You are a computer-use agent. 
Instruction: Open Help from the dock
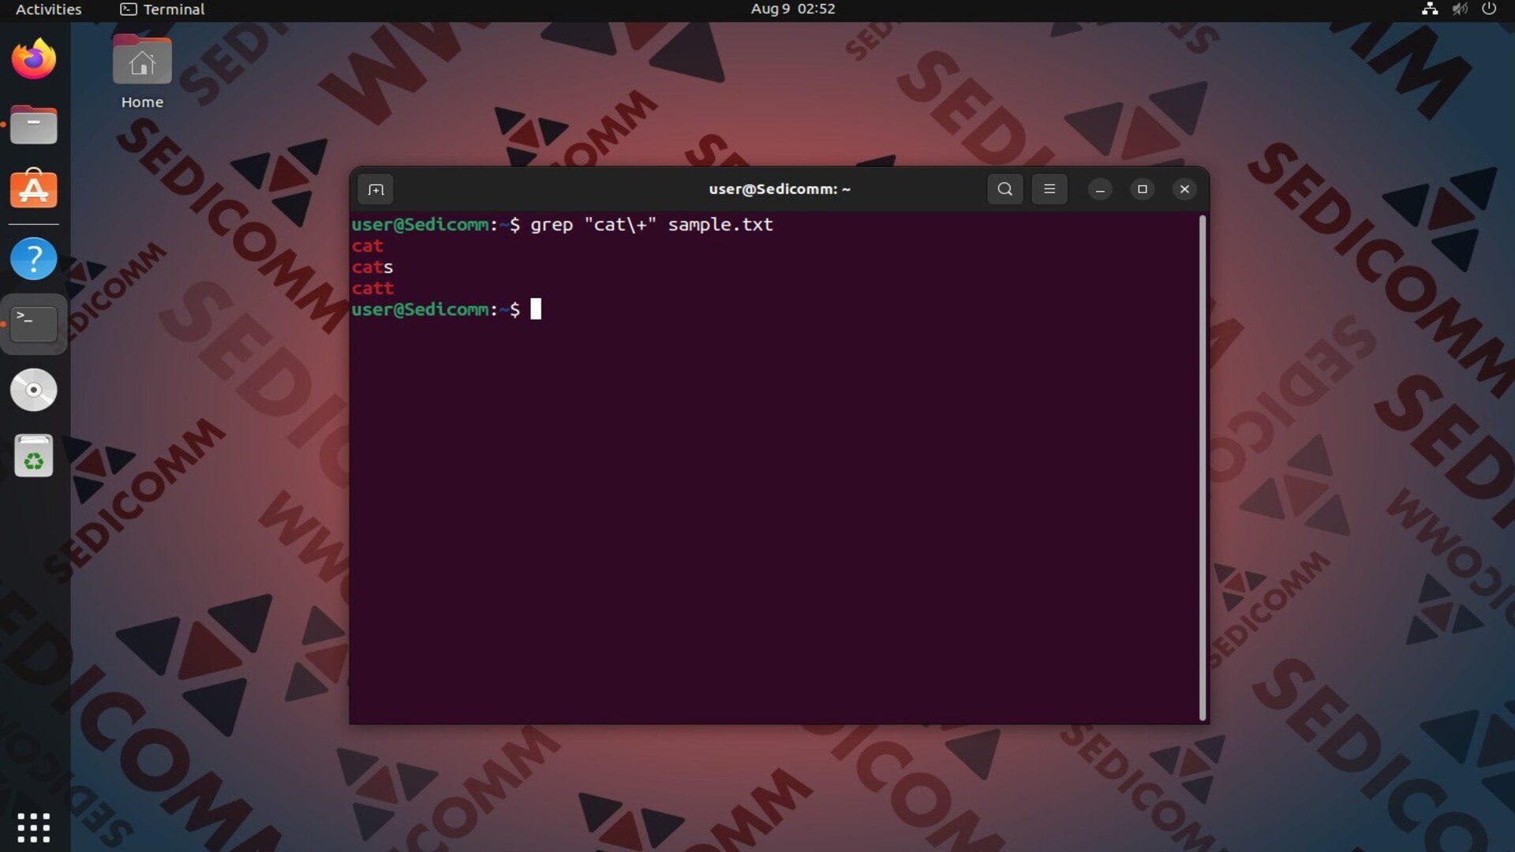click(33, 258)
